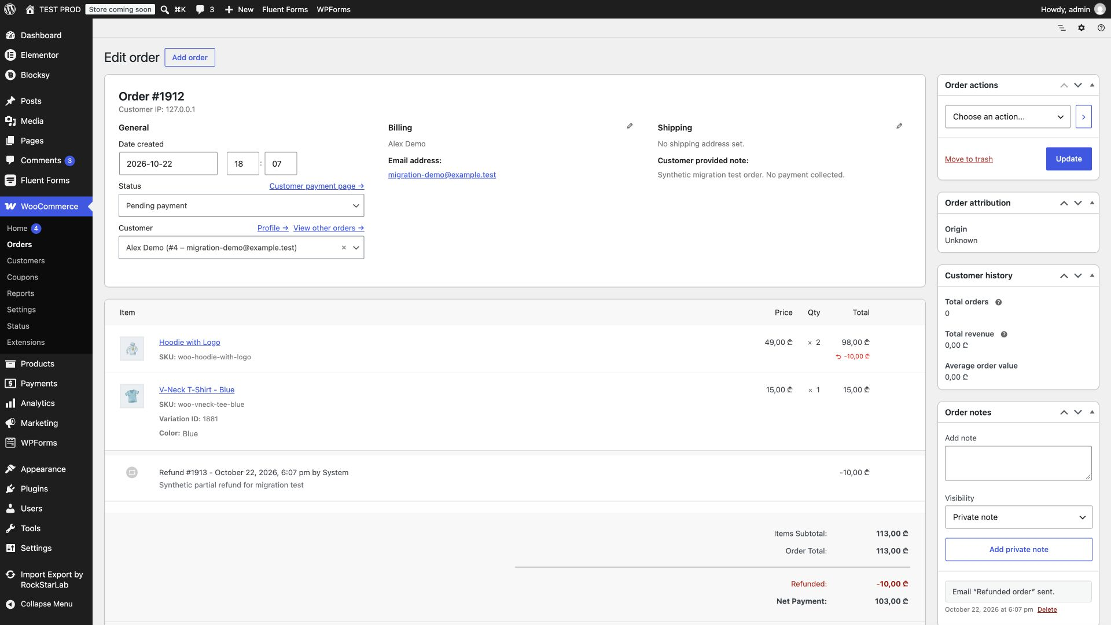Edit shipping address with pencil icon
The width and height of the screenshot is (1111, 625).
[899, 126]
